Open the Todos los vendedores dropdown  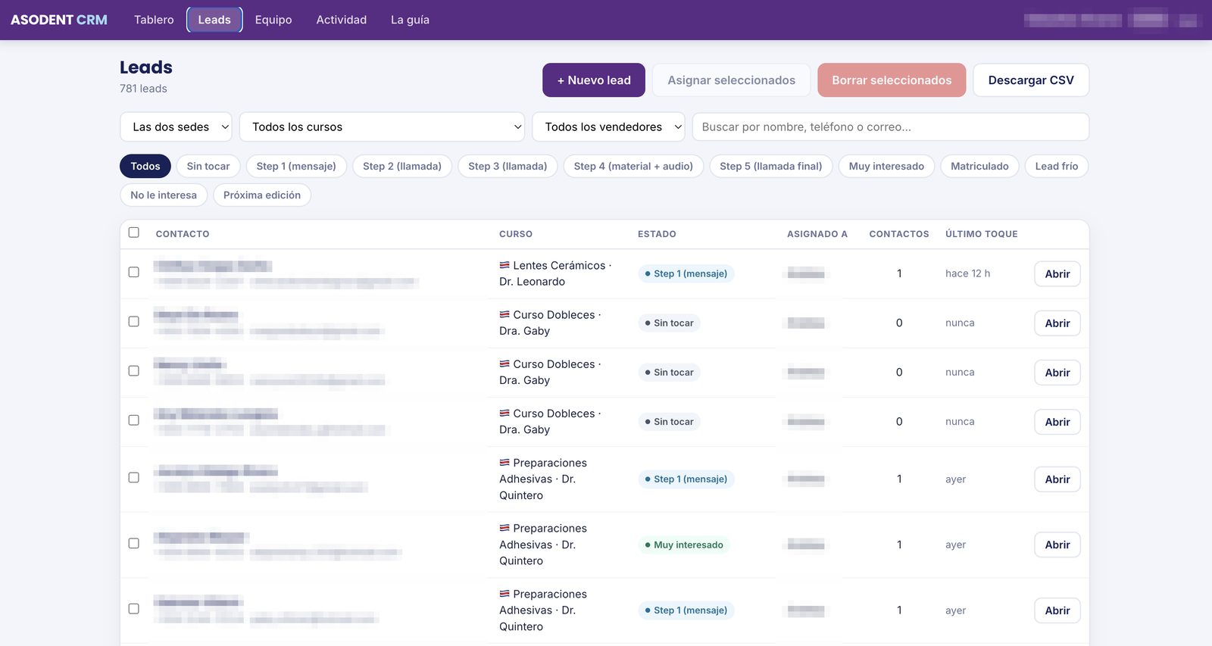tap(608, 127)
